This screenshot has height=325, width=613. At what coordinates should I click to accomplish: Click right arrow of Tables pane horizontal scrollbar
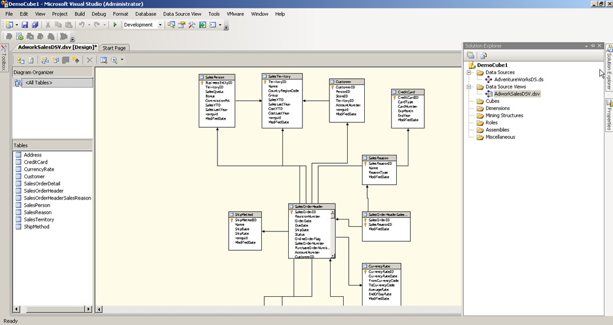coord(88,309)
